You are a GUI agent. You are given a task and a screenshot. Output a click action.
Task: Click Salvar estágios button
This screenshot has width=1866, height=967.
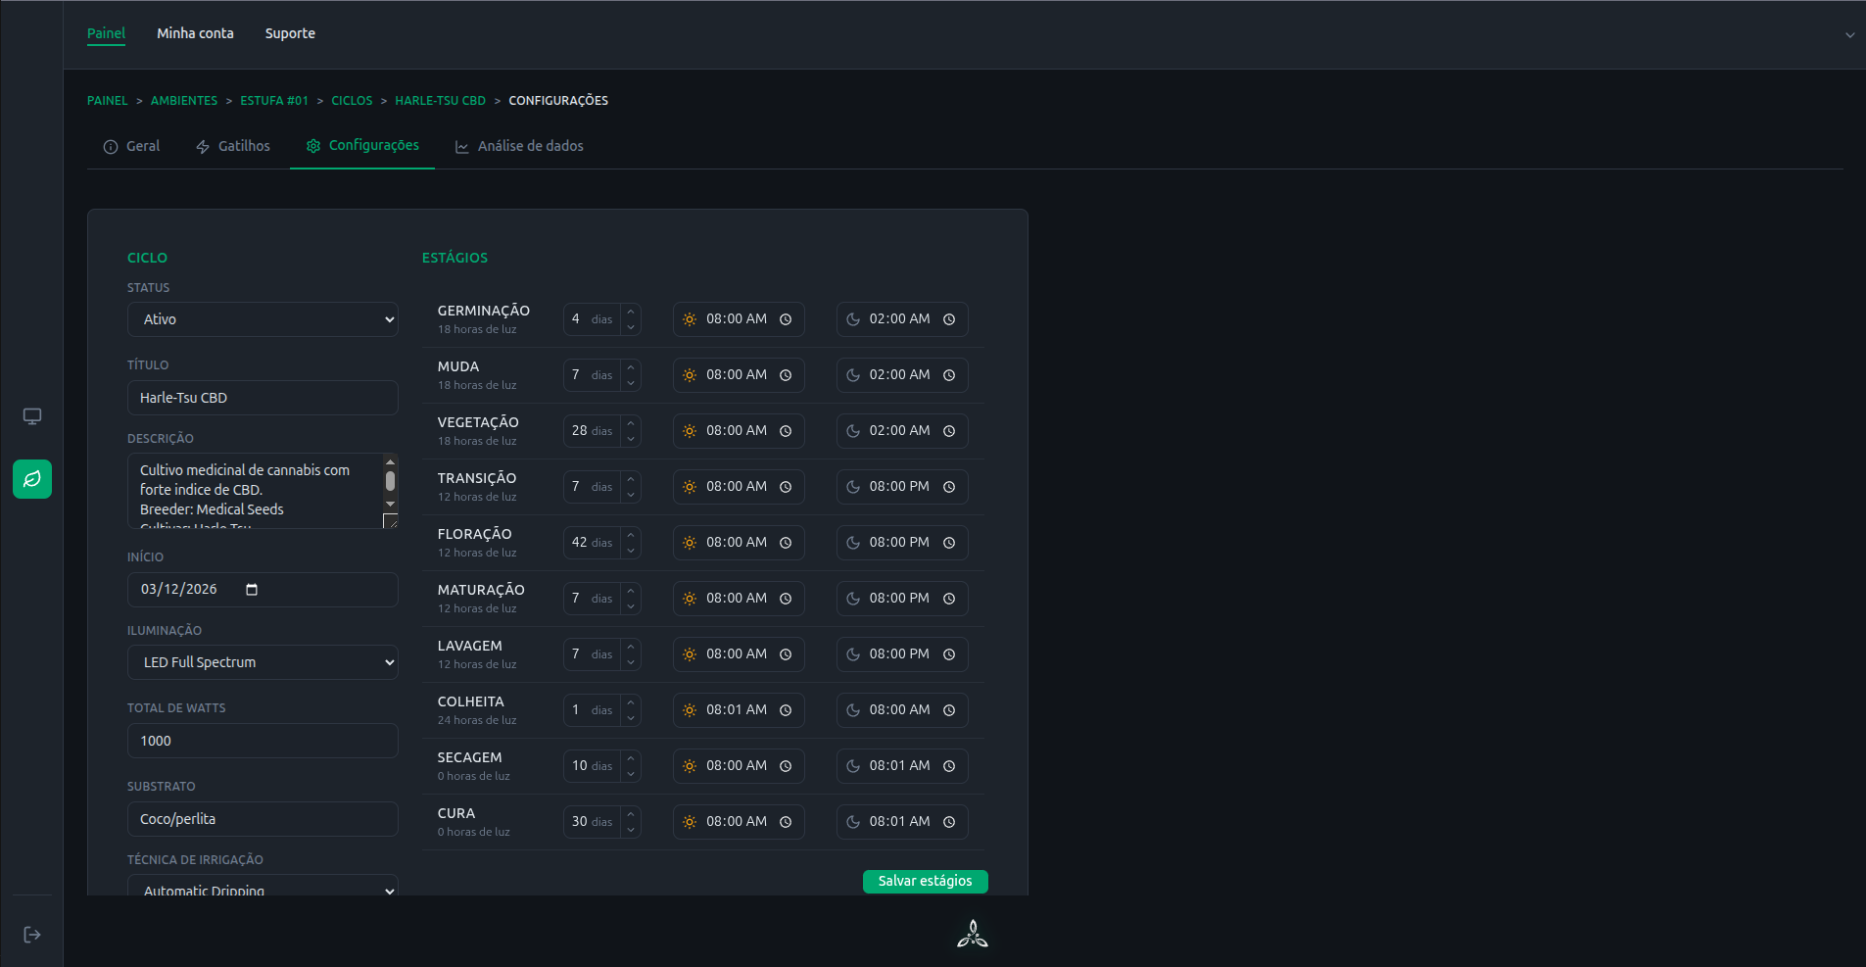(x=925, y=881)
